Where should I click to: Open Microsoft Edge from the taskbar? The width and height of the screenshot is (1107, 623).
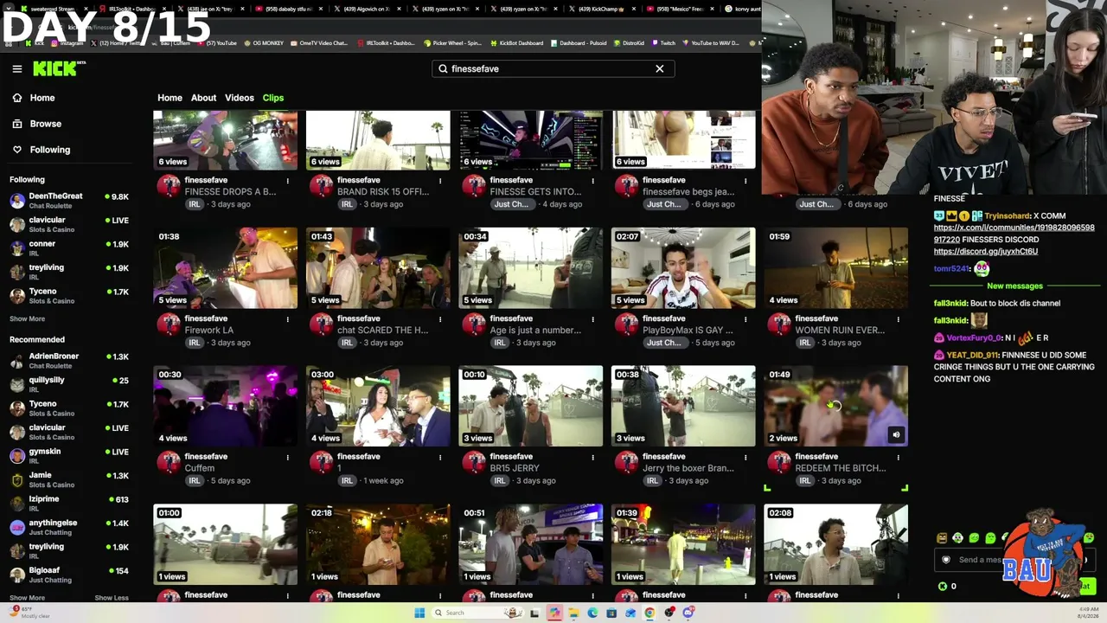[x=592, y=613]
